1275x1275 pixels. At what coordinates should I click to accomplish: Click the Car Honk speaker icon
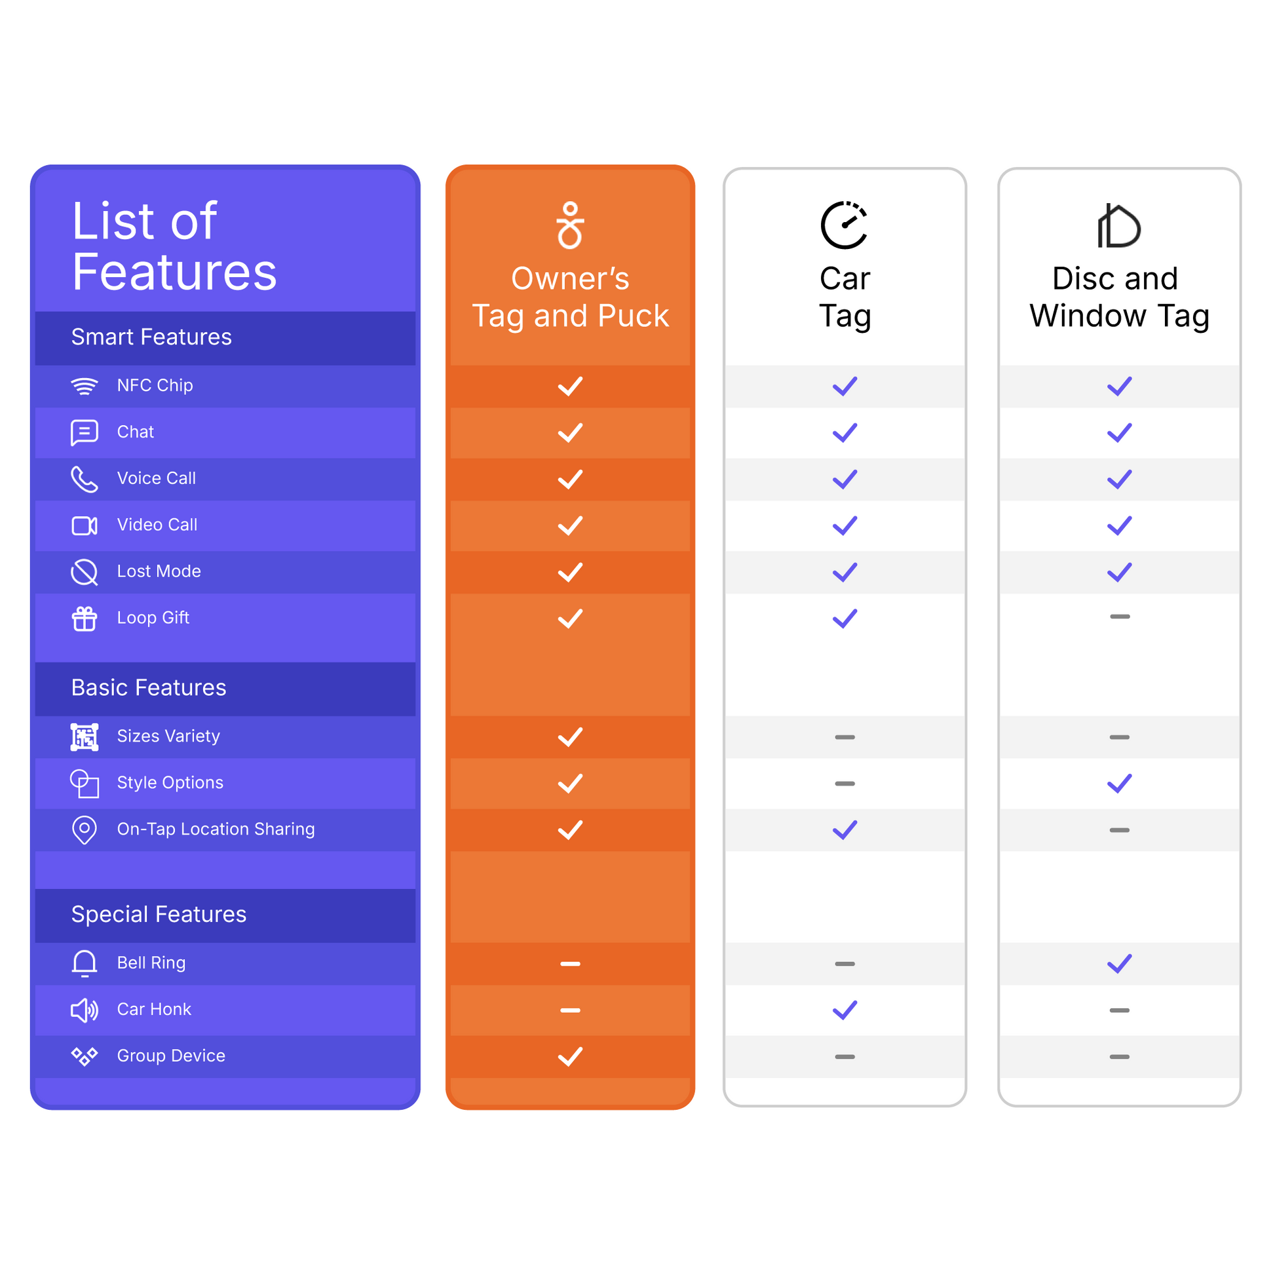click(85, 1010)
